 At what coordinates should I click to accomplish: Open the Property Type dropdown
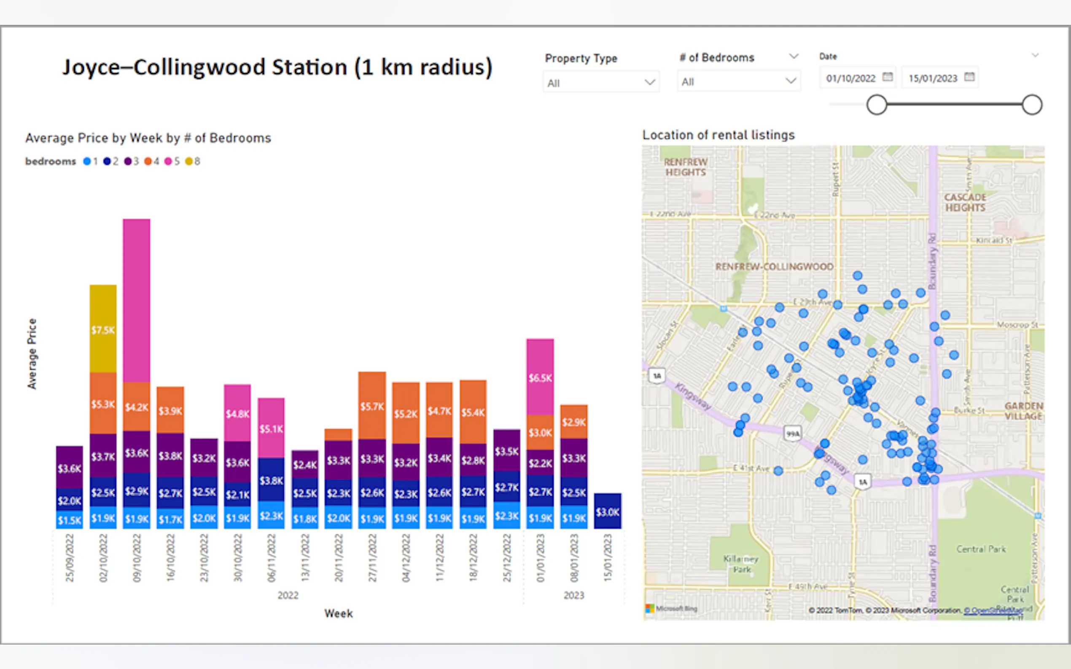(601, 82)
